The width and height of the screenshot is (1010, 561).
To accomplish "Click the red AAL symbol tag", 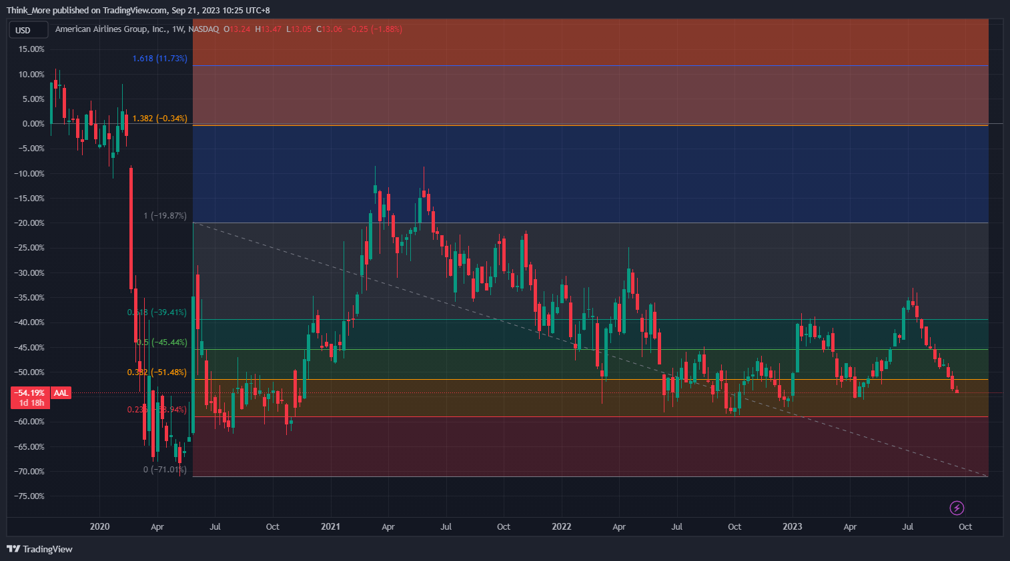I will click(x=61, y=393).
